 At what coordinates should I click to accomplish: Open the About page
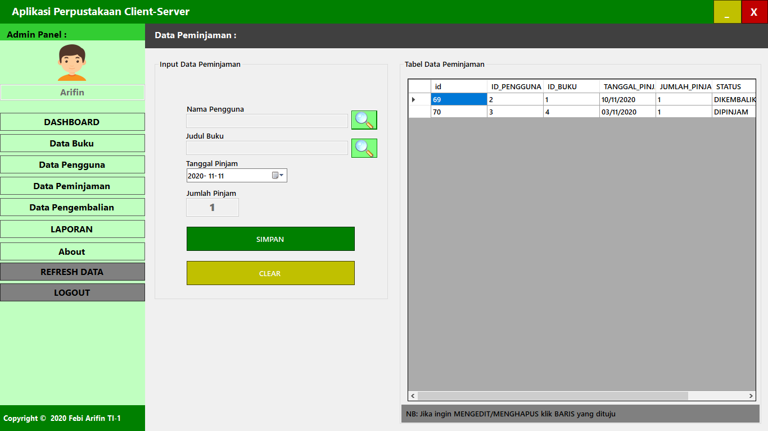72,251
